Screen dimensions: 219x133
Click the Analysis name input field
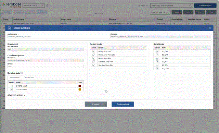coord(58,37)
